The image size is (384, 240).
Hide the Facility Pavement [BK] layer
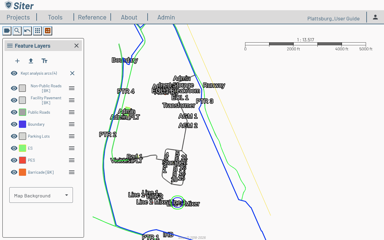coord(14,100)
